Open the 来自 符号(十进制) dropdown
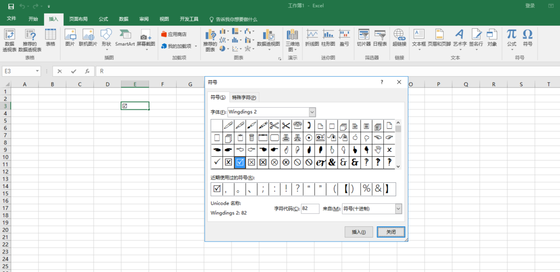The image size is (560, 272). (x=399, y=209)
